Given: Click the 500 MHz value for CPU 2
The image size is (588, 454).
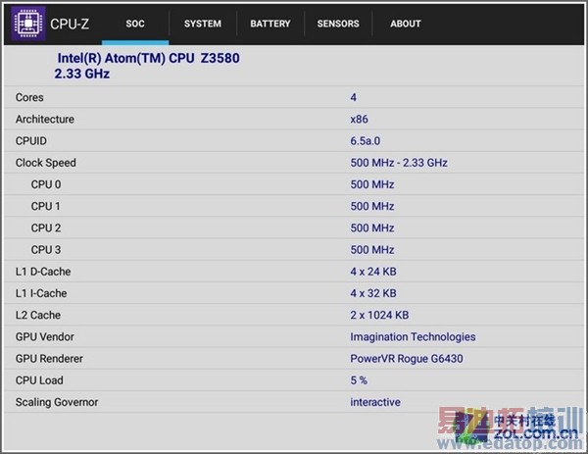Looking at the screenshot, I should click(x=372, y=228).
